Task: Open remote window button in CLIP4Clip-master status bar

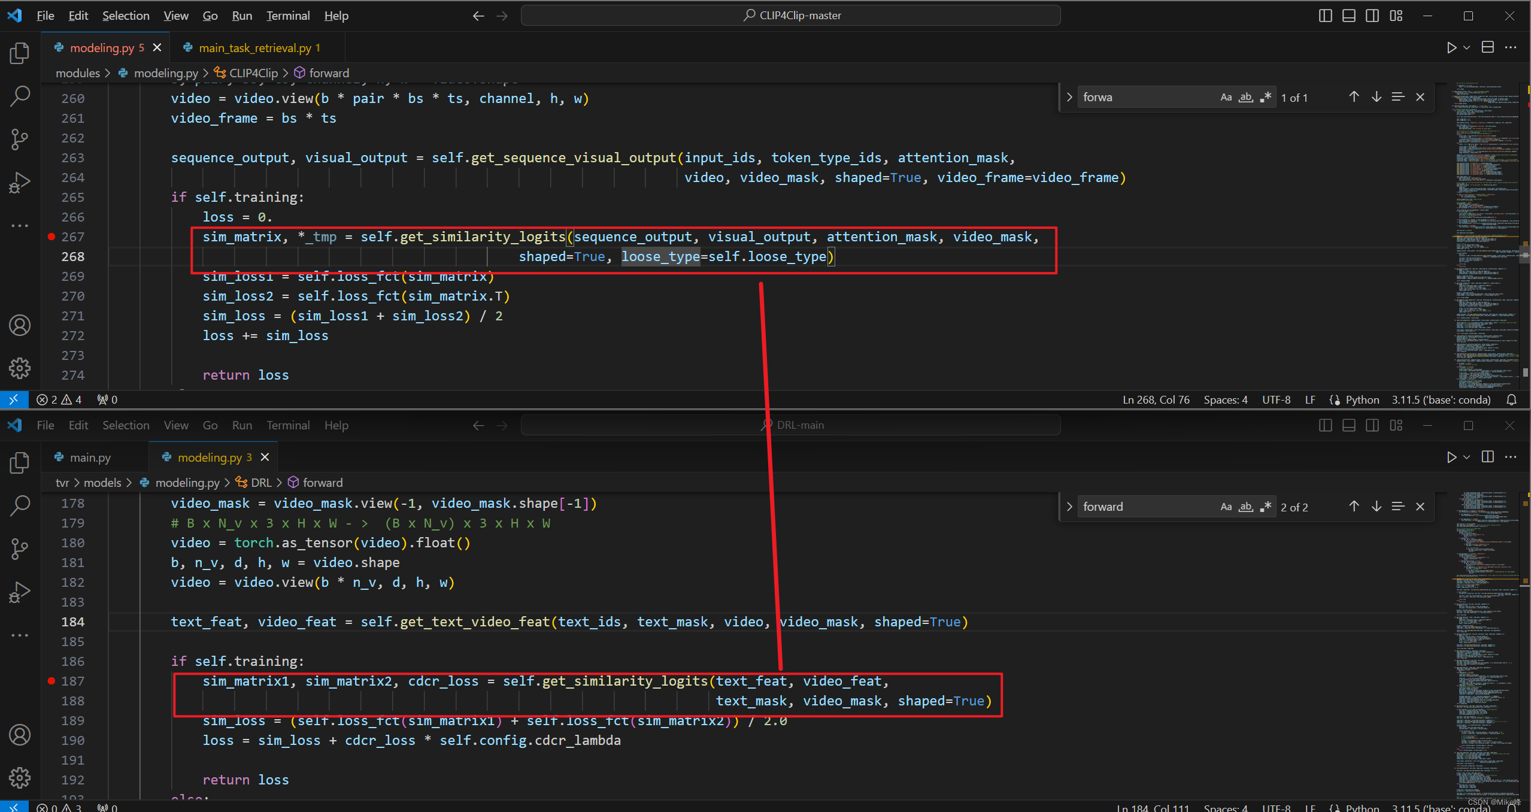Action: (x=14, y=399)
